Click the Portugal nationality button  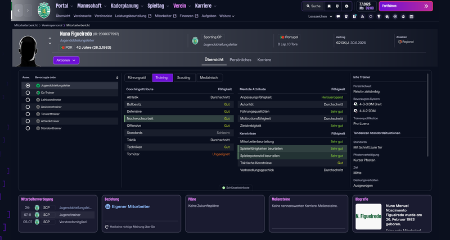coord(289,37)
